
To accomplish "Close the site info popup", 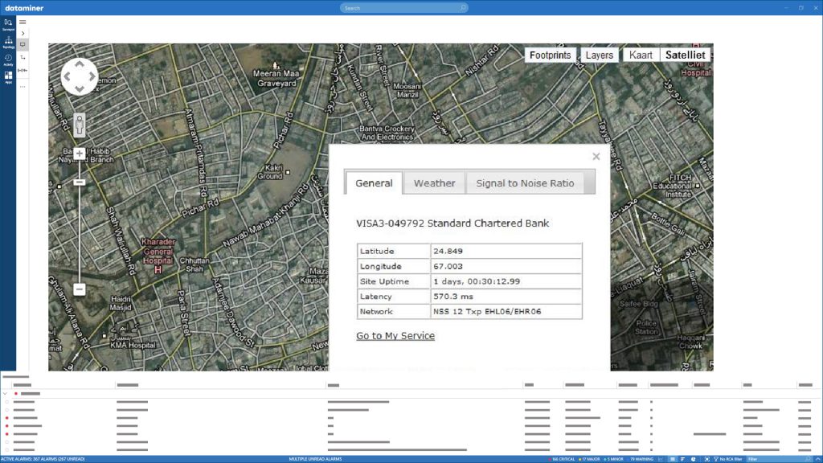I will (x=596, y=157).
